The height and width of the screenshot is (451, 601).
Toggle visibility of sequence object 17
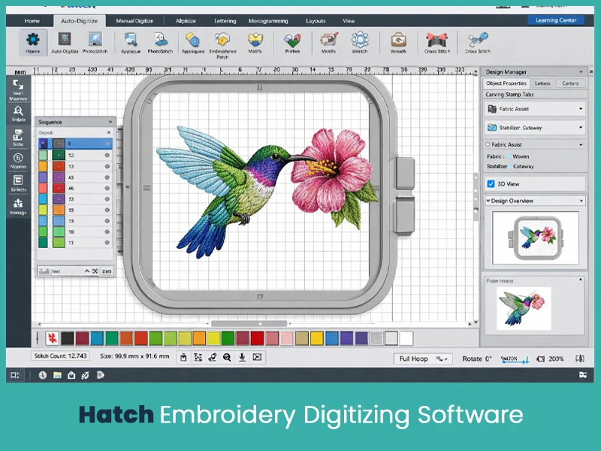tap(107, 242)
